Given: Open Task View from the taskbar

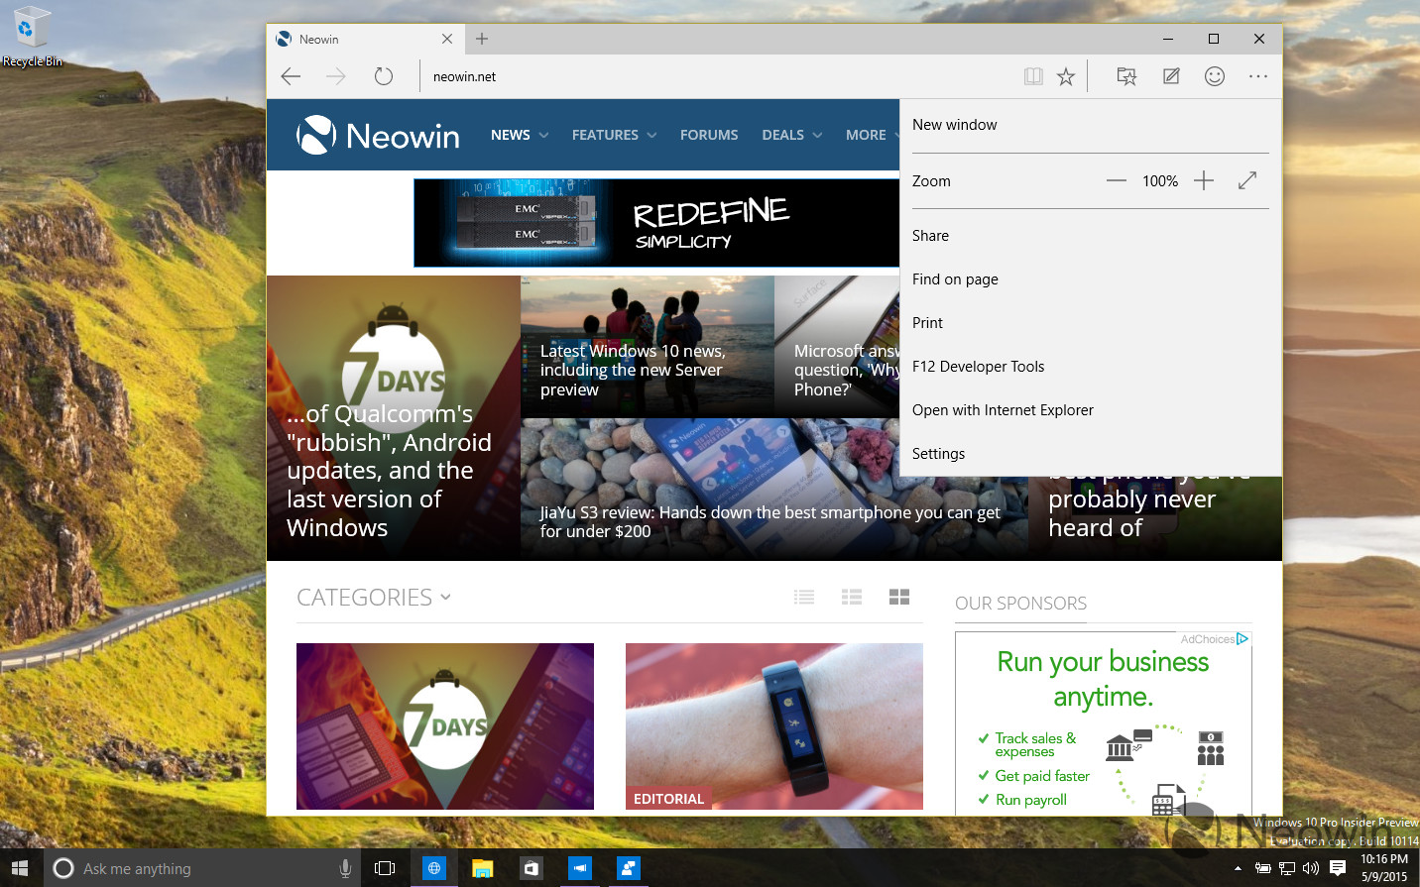Looking at the screenshot, I should pos(385,868).
